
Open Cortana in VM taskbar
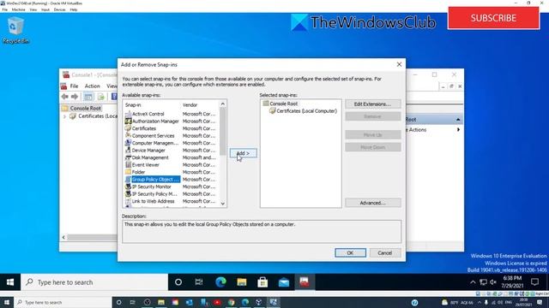tap(178, 282)
